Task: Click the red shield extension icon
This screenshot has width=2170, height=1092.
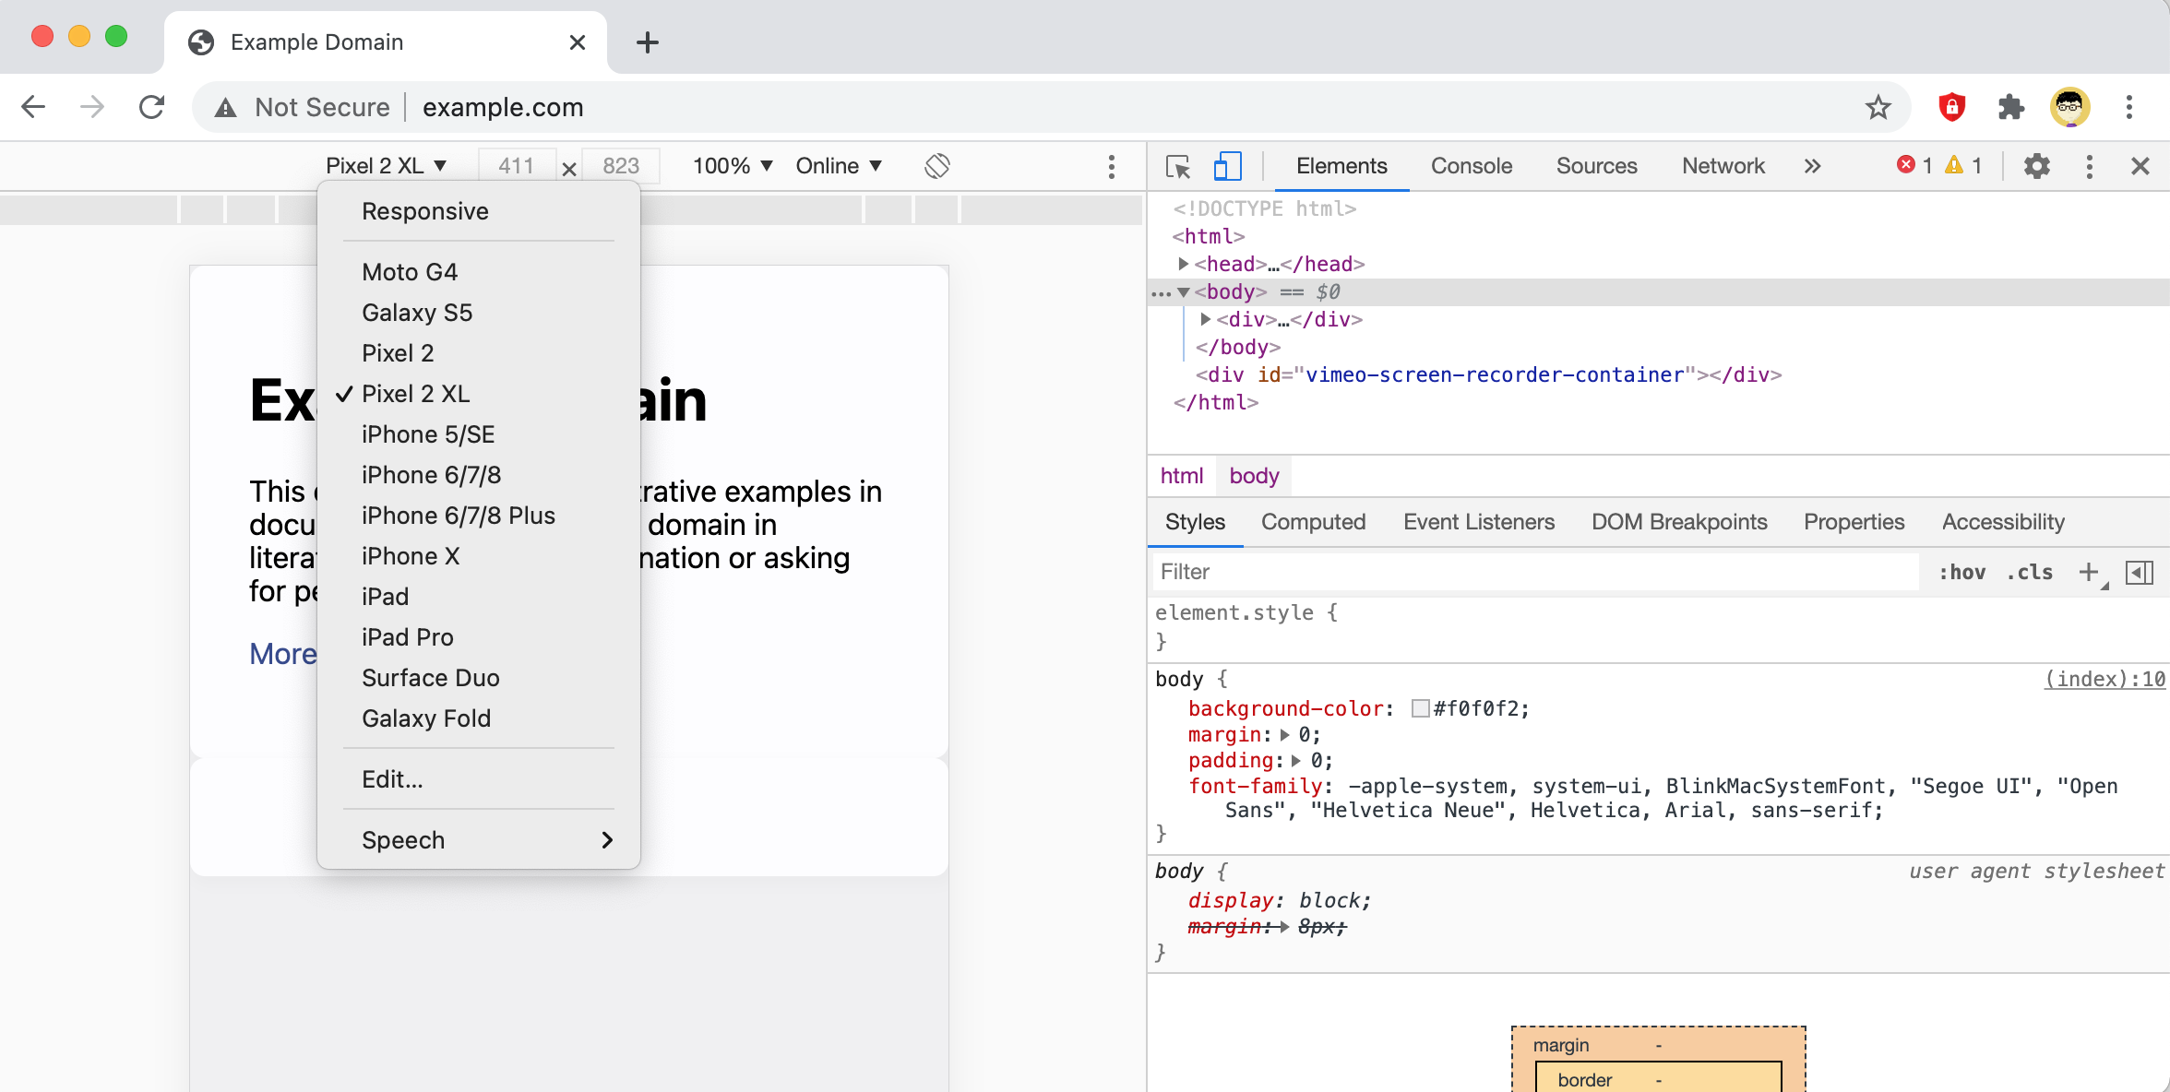Action: [1951, 108]
